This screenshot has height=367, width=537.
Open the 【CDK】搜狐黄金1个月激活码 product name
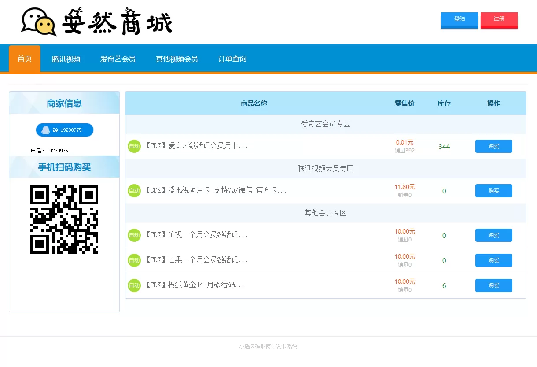pyautogui.click(x=194, y=285)
